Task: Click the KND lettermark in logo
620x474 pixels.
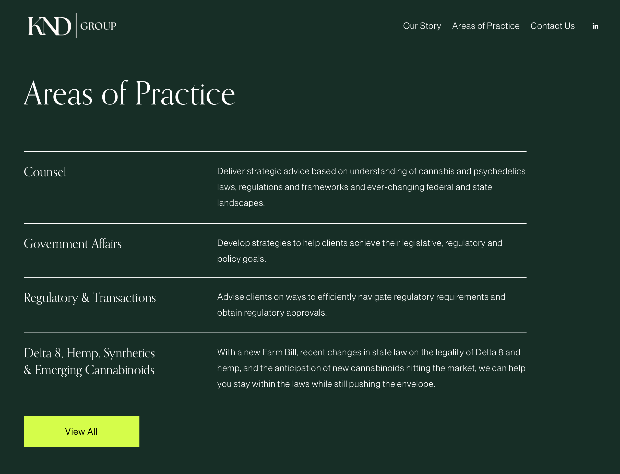Action: [x=49, y=26]
